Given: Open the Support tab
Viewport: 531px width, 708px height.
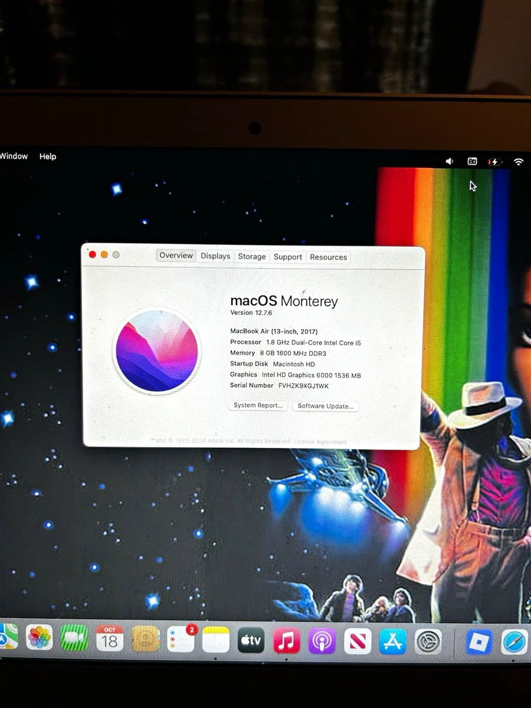Looking at the screenshot, I should pyautogui.click(x=288, y=257).
